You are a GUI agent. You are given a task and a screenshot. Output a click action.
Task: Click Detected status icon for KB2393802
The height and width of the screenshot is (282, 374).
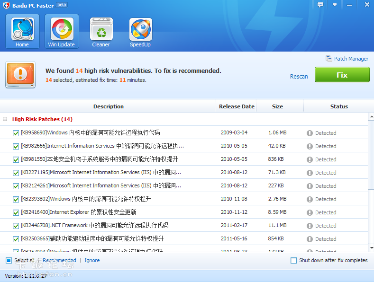[x=310, y=199]
